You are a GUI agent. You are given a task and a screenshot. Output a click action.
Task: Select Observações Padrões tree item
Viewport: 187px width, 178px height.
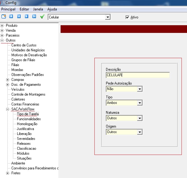[28, 75]
